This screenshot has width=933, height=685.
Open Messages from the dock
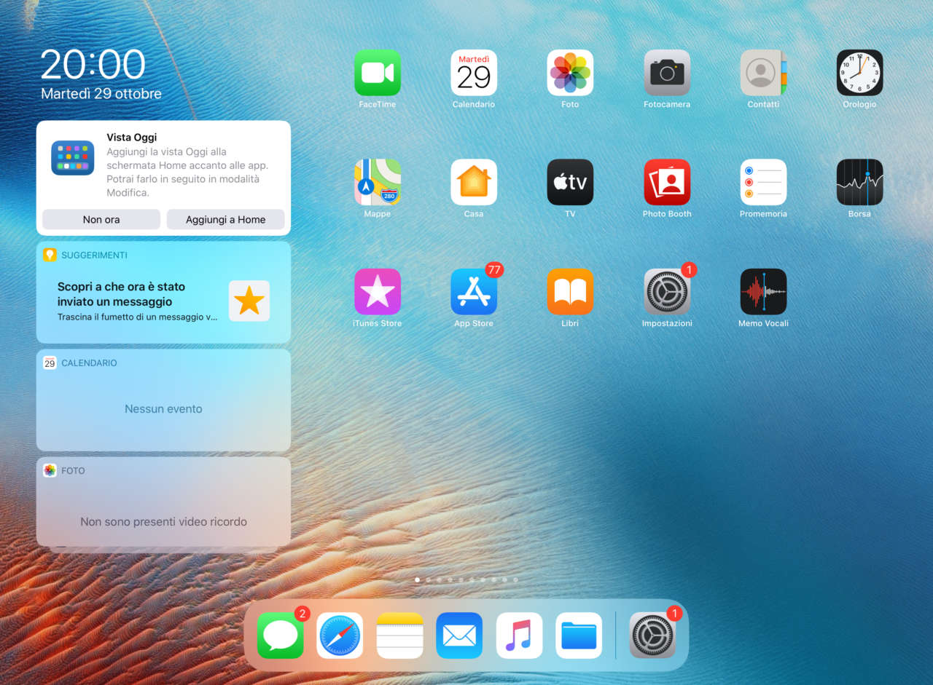point(280,635)
